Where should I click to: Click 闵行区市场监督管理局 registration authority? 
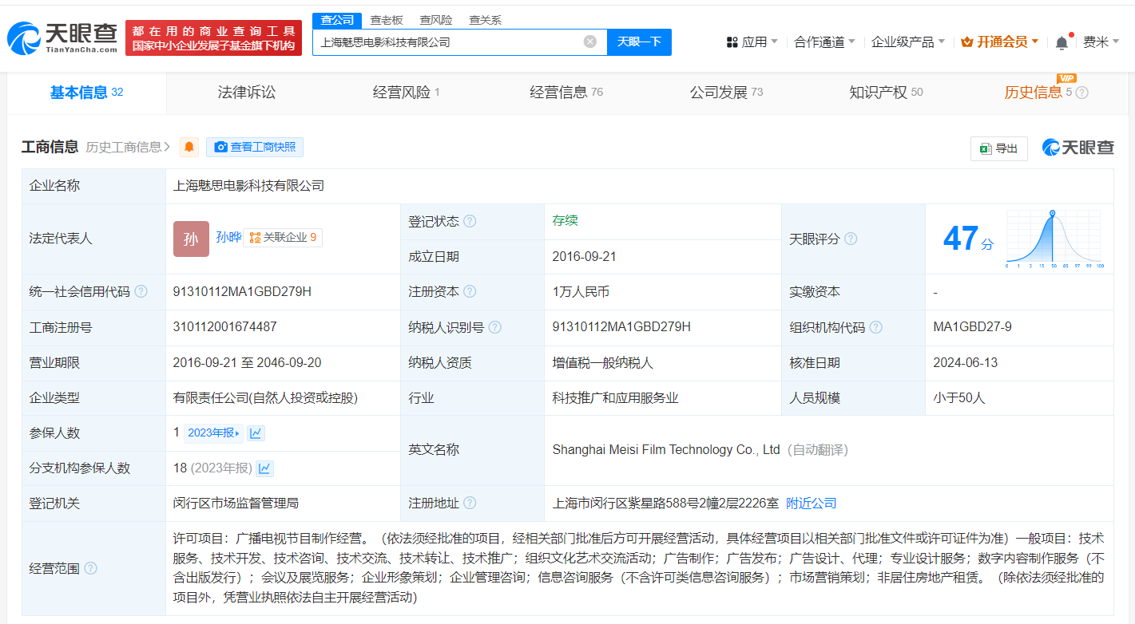click(236, 504)
